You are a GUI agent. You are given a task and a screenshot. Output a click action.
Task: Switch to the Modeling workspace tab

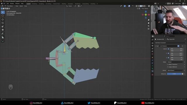tap(34, 4)
